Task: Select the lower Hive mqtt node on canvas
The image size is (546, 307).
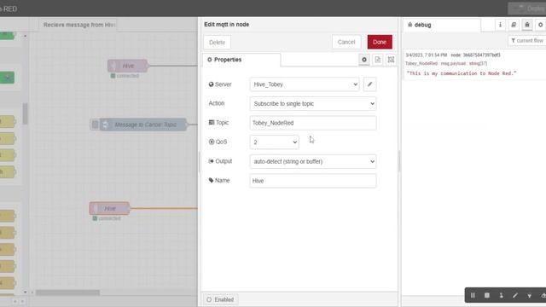Action: pyautogui.click(x=109, y=208)
